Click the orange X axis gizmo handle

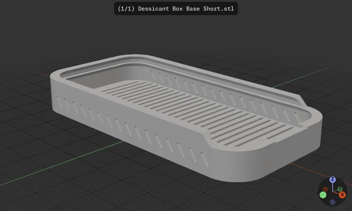point(342,194)
